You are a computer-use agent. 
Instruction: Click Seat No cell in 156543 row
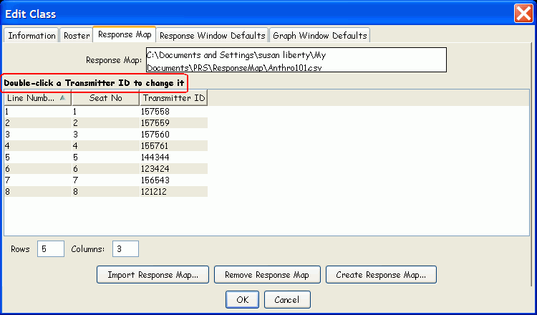click(x=105, y=180)
